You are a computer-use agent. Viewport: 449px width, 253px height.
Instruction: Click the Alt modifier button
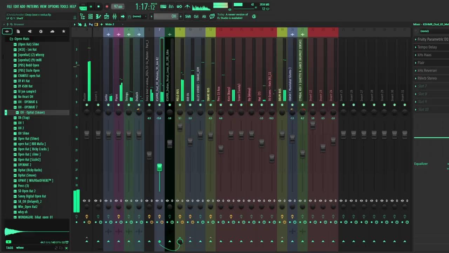(204, 17)
